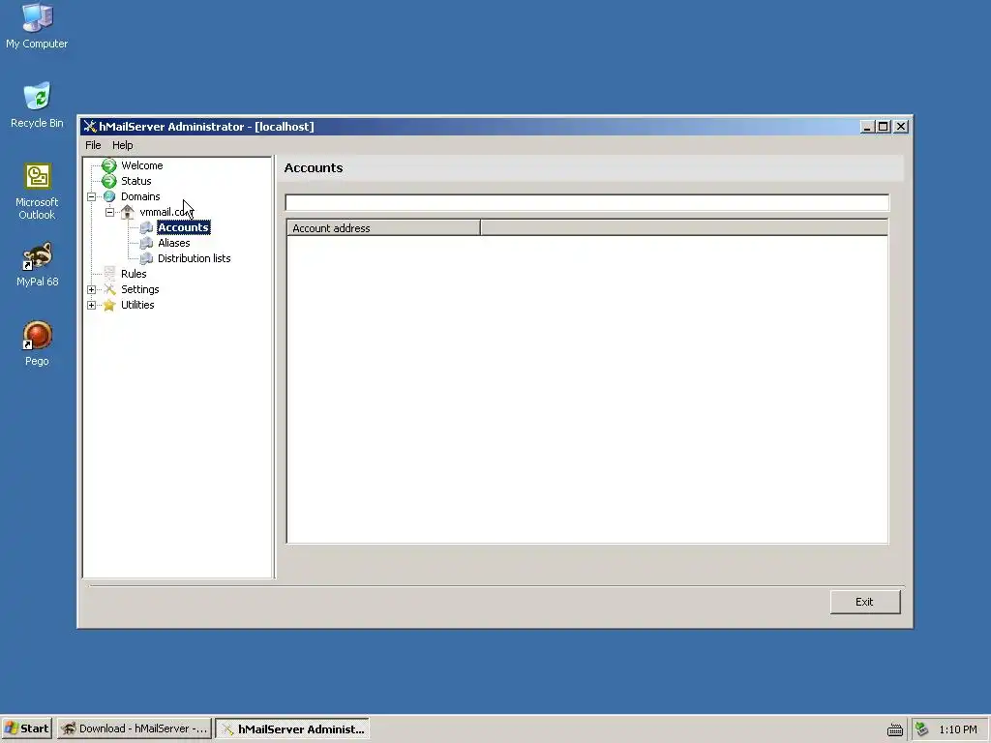Image resolution: width=991 pixels, height=743 pixels.
Task: Click the keyboard icon in system tray
Action: click(x=895, y=729)
